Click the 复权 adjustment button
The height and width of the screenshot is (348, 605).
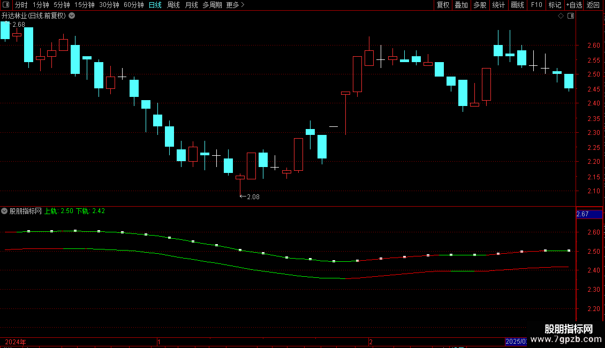tap(443, 5)
